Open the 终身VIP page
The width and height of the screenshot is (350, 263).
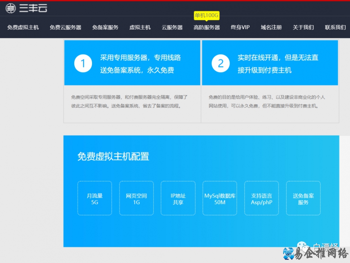[x=240, y=27]
